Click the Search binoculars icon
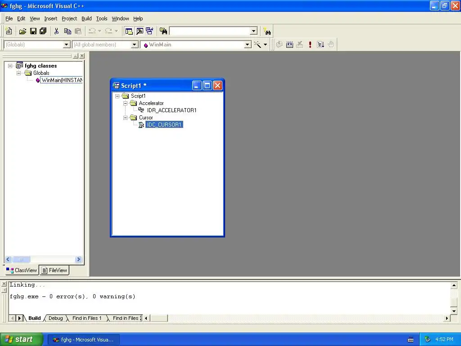 pos(267,31)
